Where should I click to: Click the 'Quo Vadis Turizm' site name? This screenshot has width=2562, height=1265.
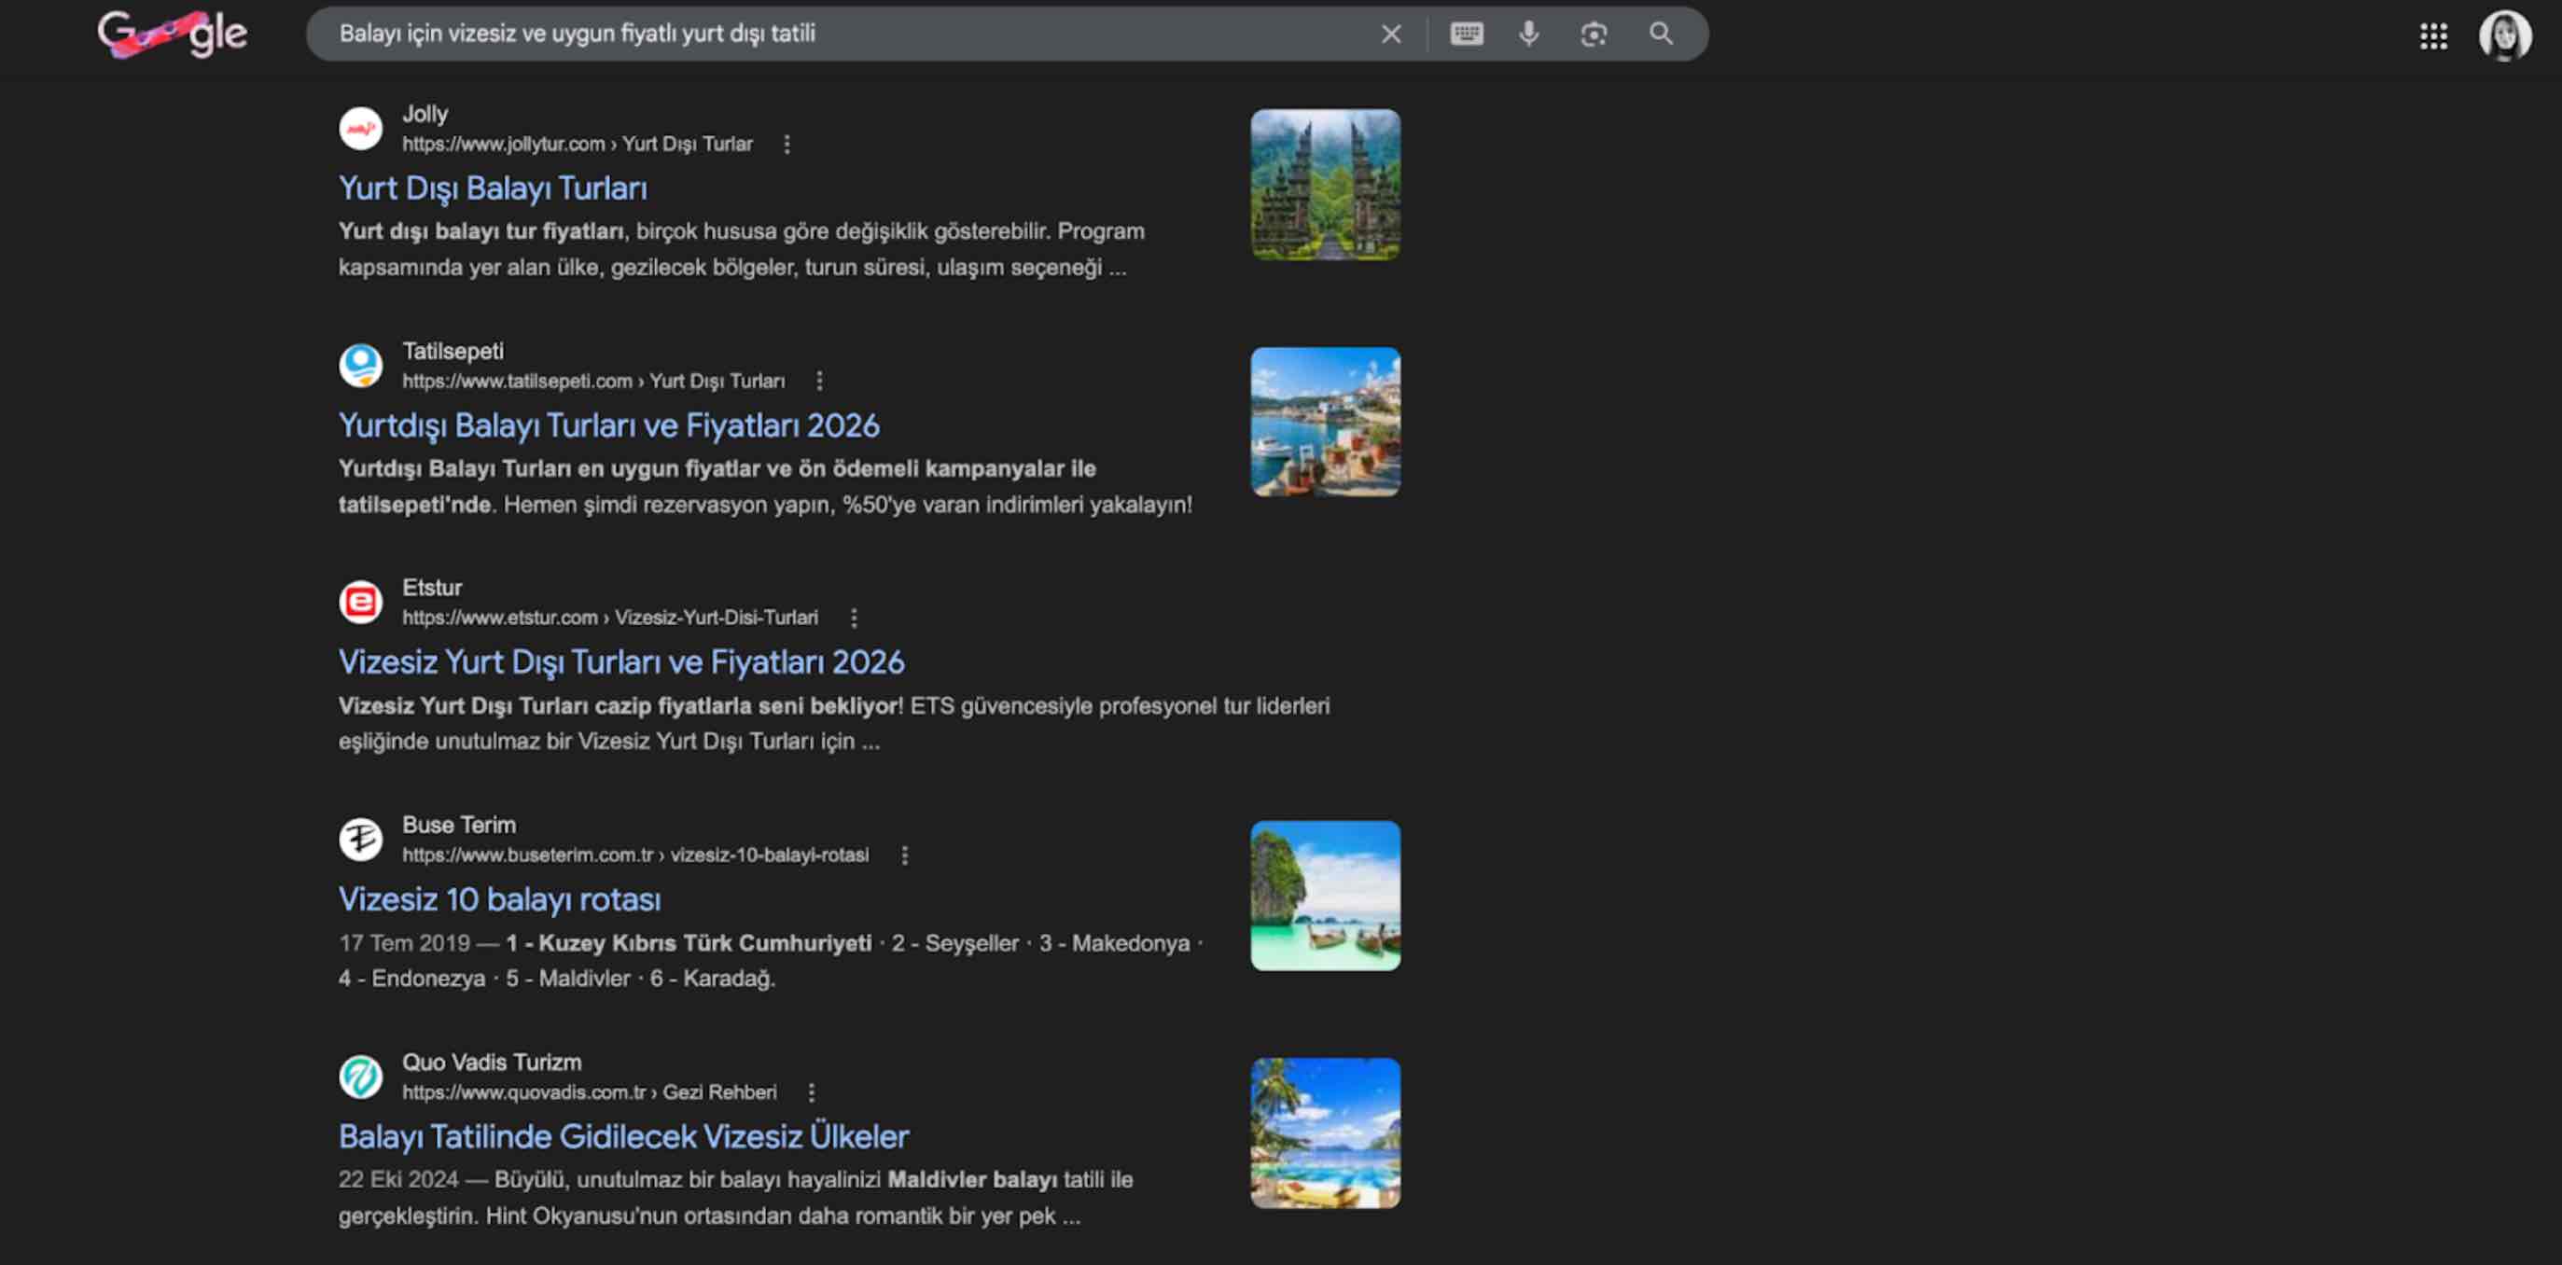(x=492, y=1063)
